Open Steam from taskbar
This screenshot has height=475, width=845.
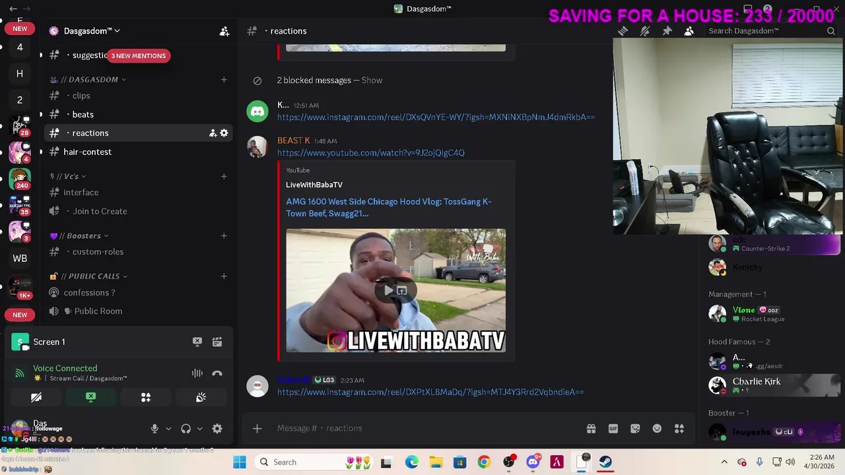click(605, 462)
